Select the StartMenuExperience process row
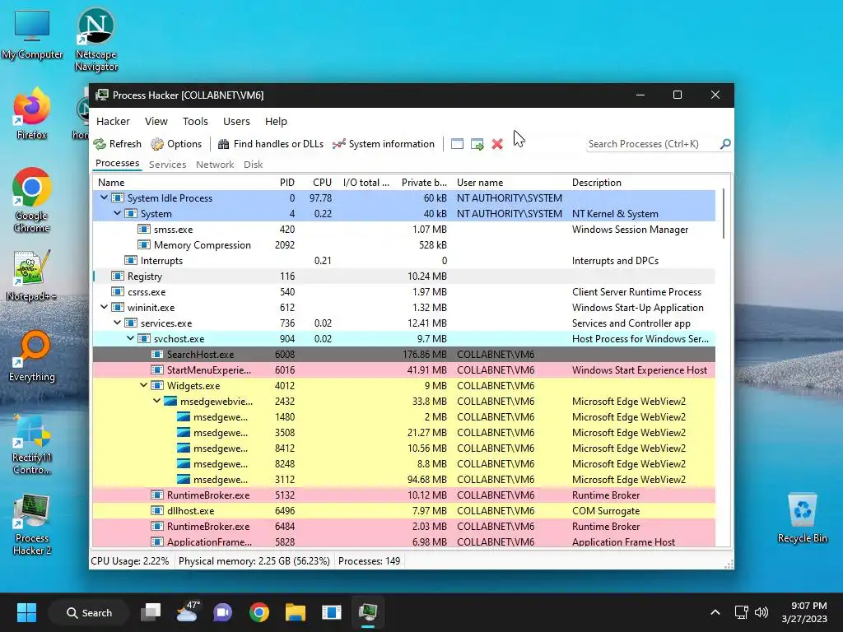843x632 pixels. click(x=403, y=369)
